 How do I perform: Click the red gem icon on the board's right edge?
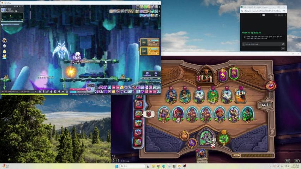tap(271, 86)
